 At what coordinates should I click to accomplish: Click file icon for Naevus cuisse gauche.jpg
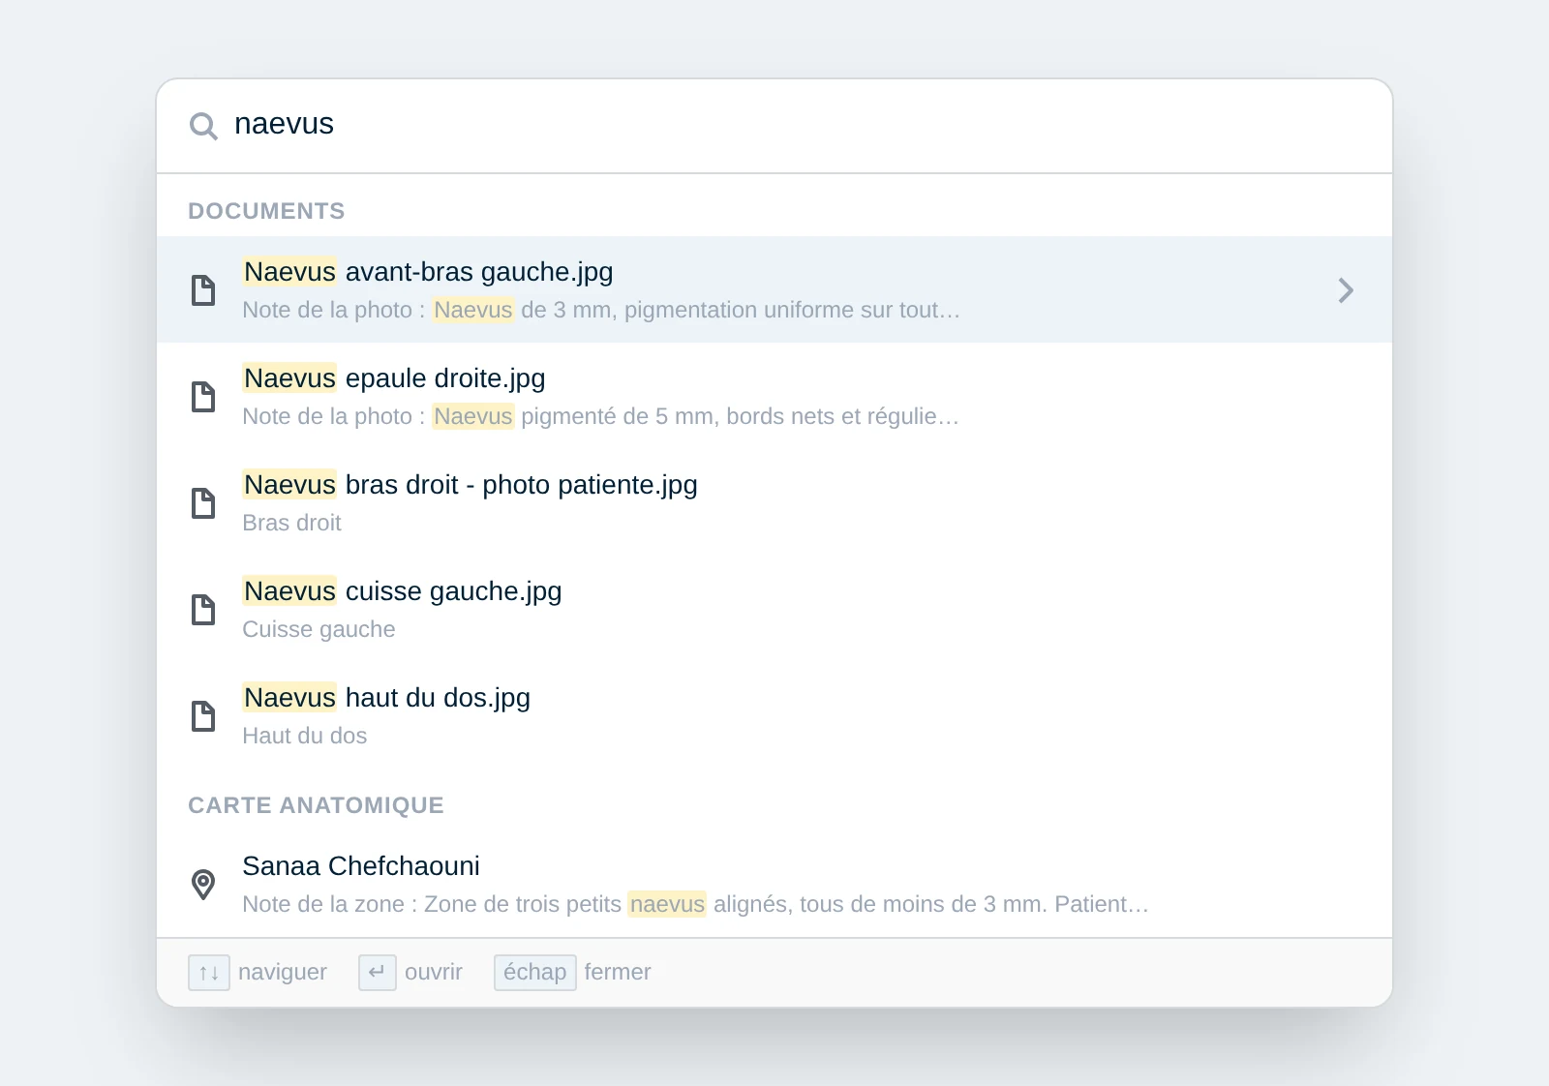pos(203,610)
